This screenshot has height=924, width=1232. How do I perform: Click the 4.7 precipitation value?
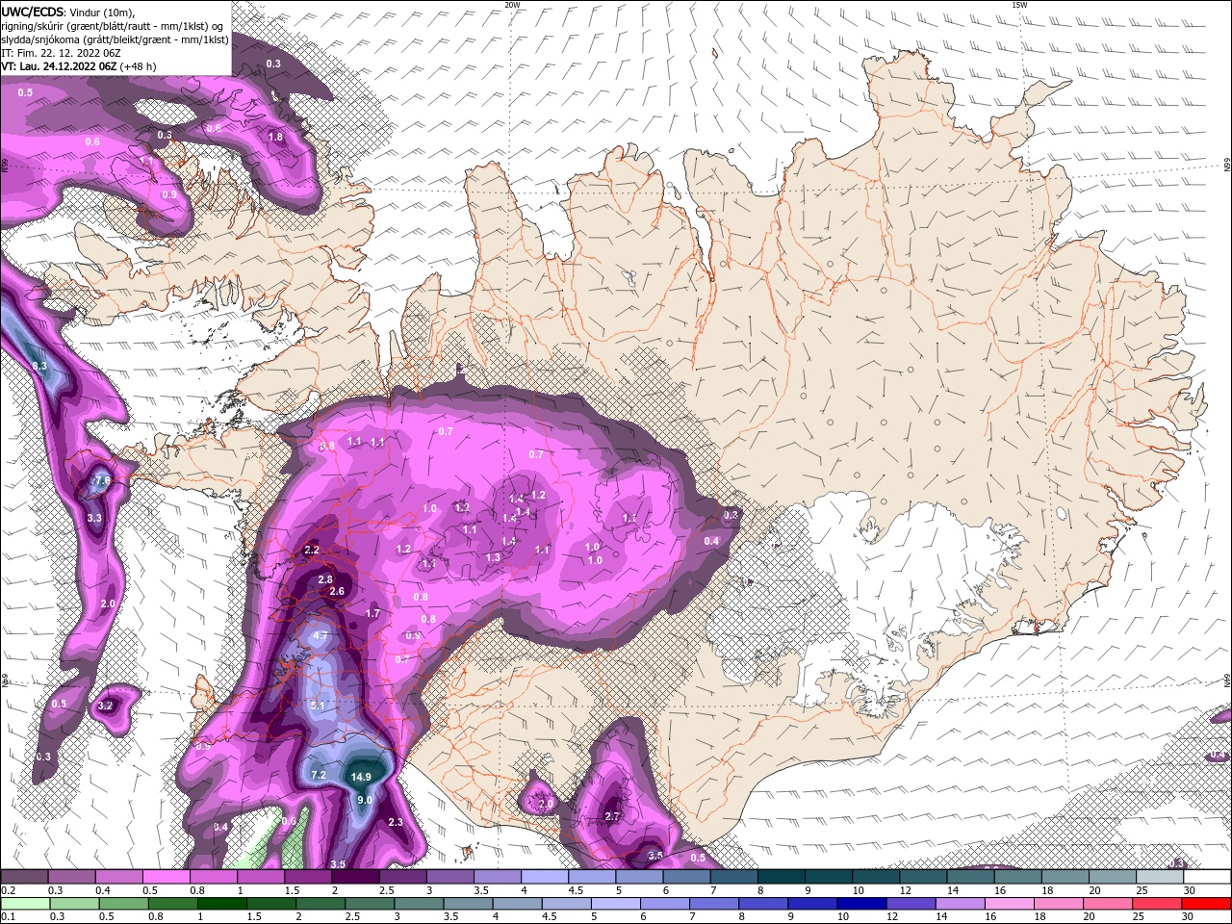click(x=321, y=635)
